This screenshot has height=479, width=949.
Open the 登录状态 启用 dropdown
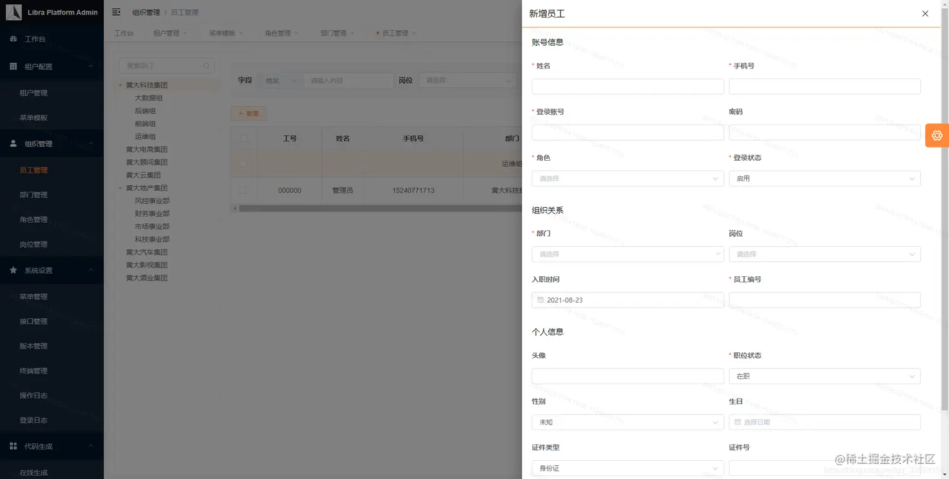tap(824, 178)
